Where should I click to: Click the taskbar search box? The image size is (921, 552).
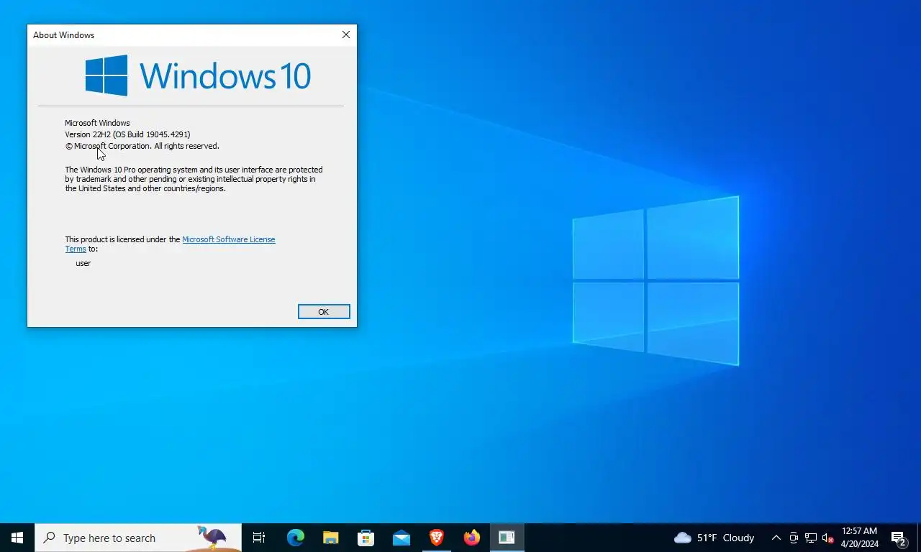pos(138,538)
